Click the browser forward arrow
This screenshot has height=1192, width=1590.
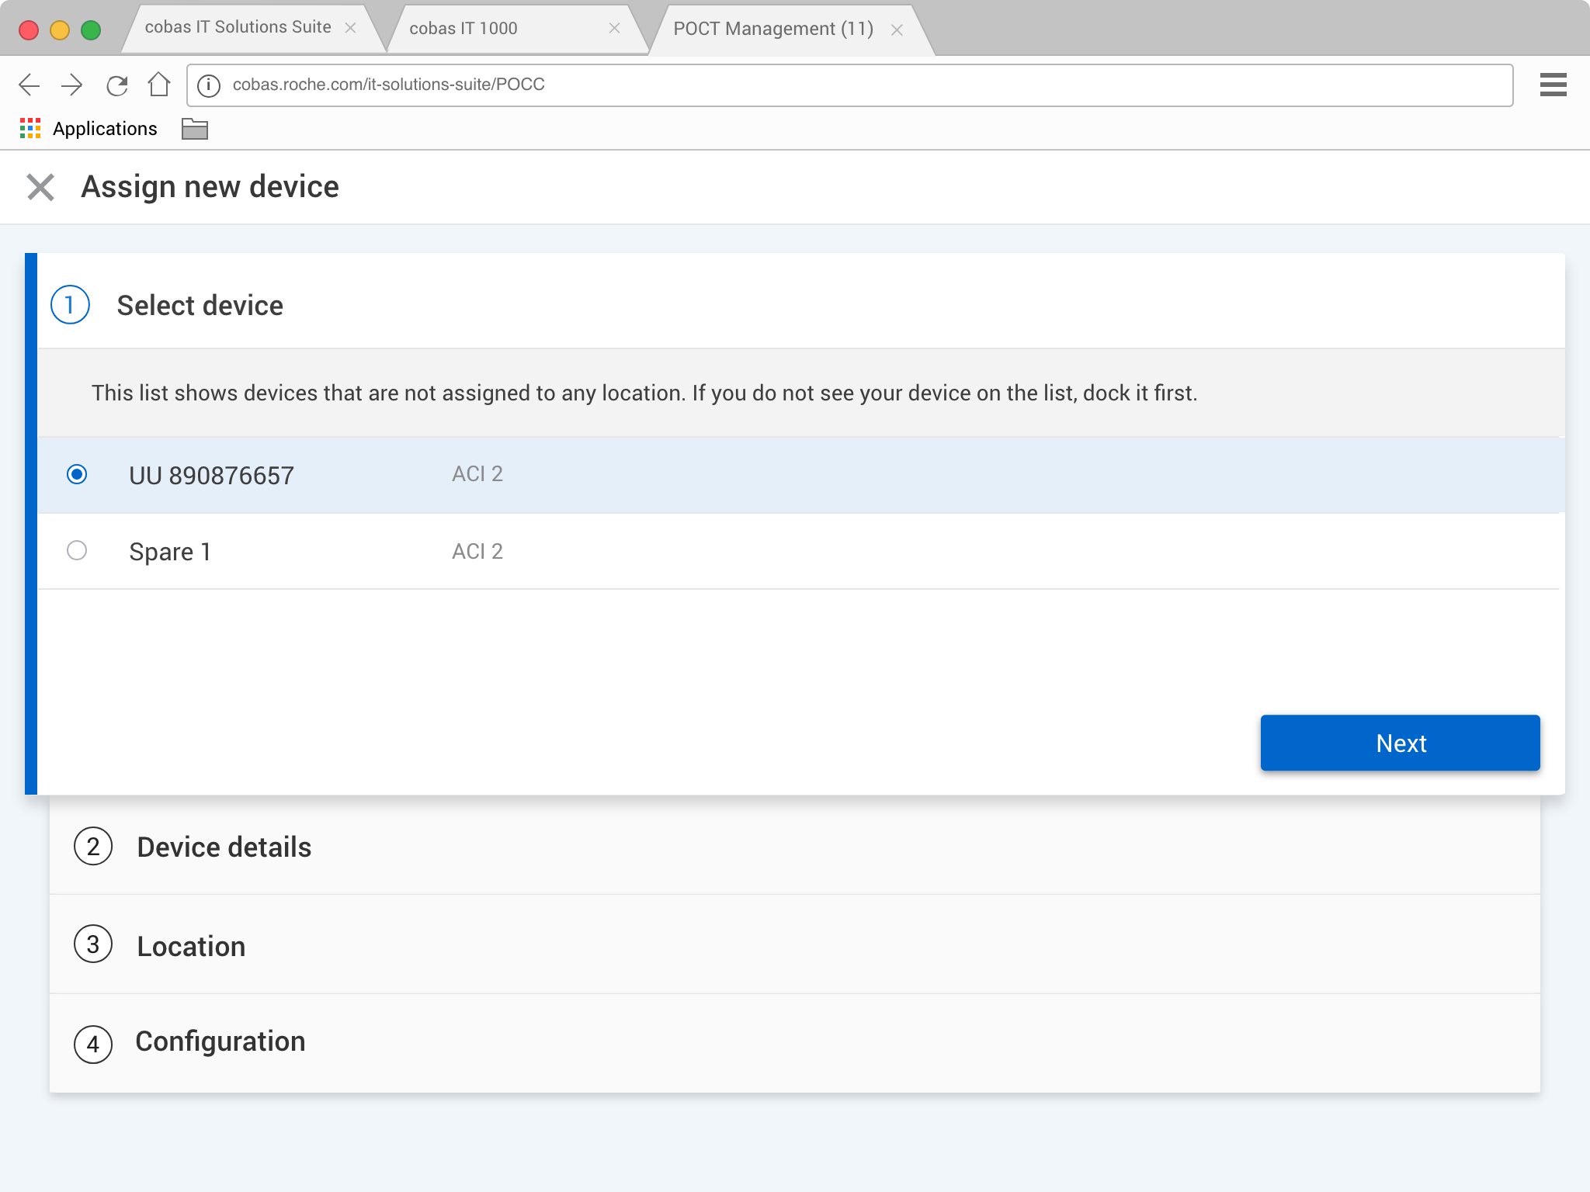(71, 85)
